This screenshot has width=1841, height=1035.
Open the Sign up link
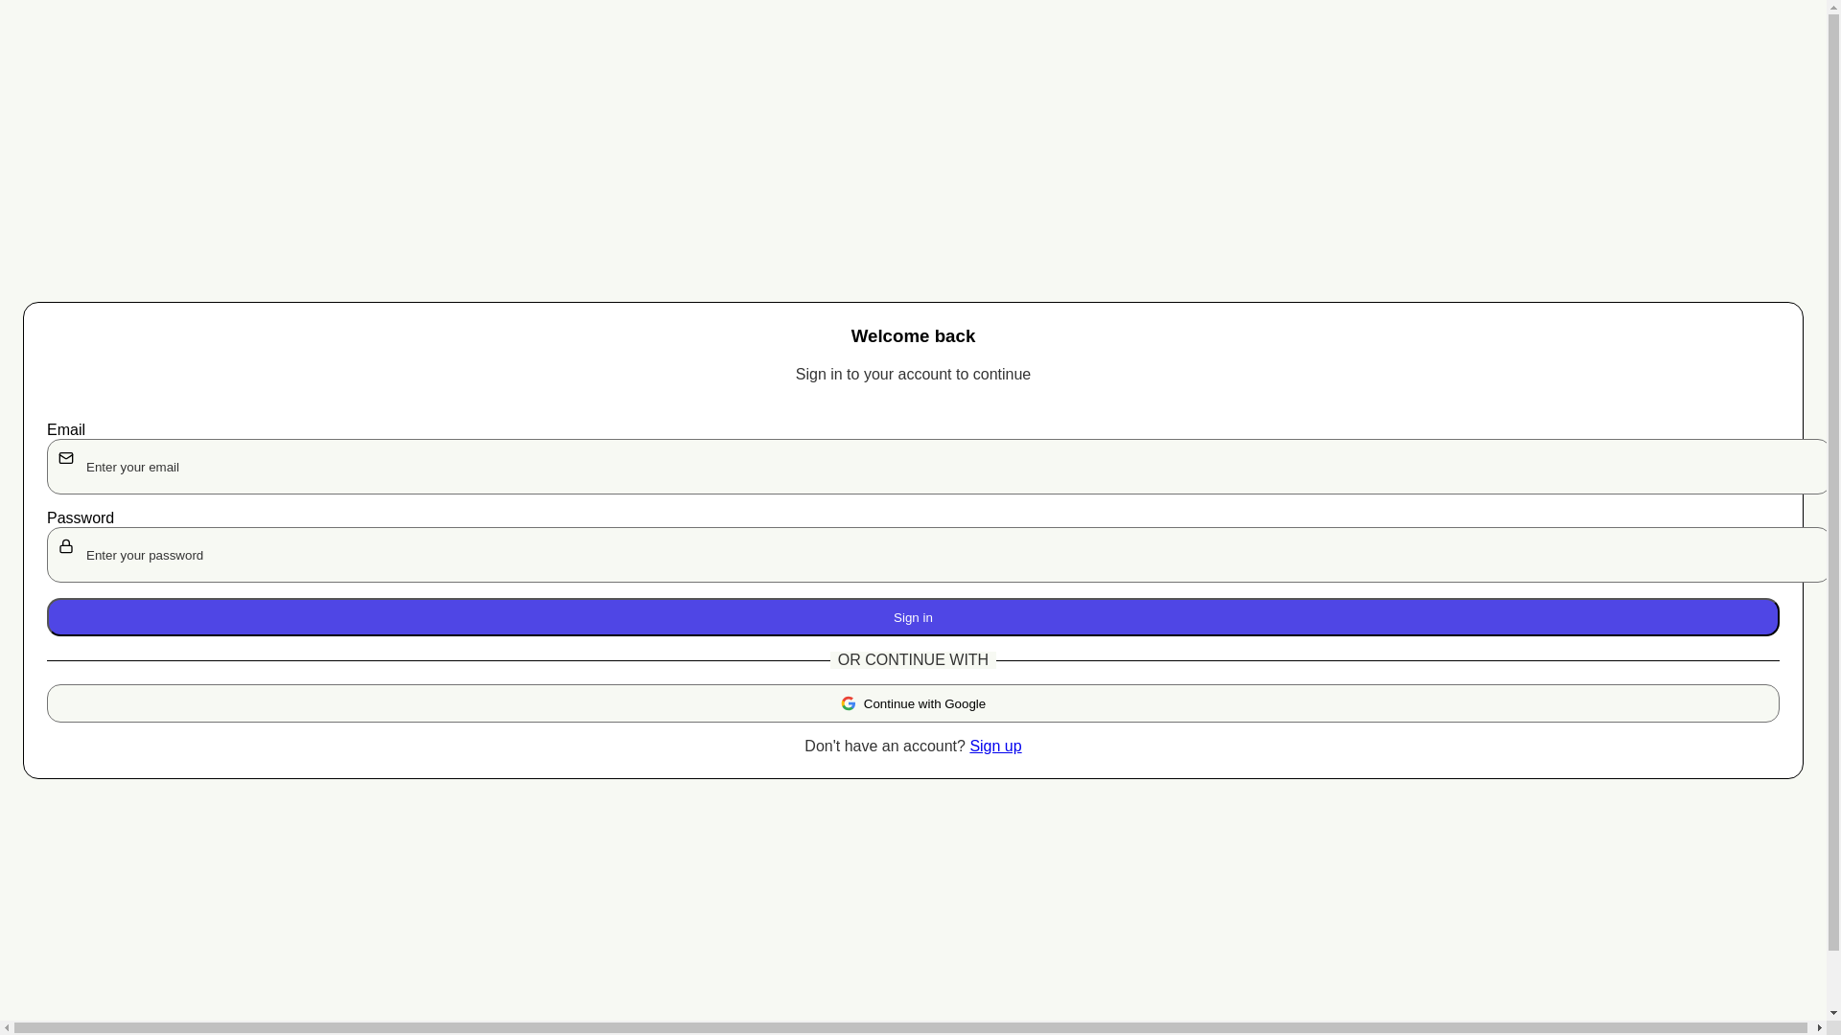coord(995,746)
